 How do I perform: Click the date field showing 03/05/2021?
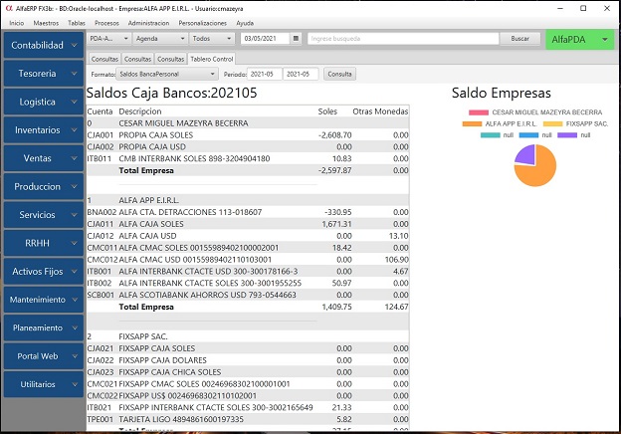[270, 39]
